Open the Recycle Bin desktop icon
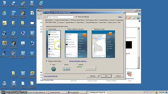168x94 pixels. [x=4, y=4]
